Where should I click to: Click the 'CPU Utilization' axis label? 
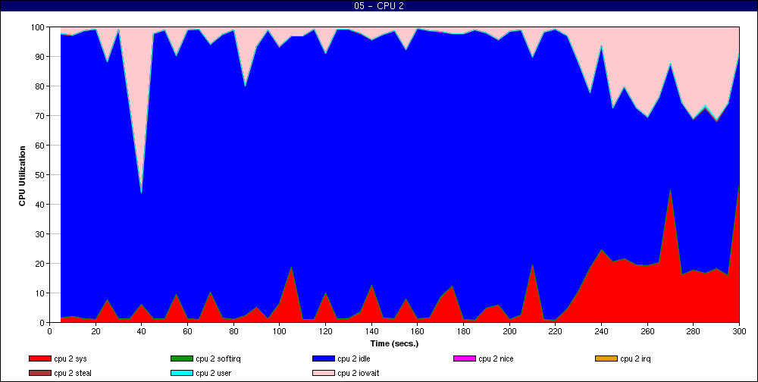(22, 176)
